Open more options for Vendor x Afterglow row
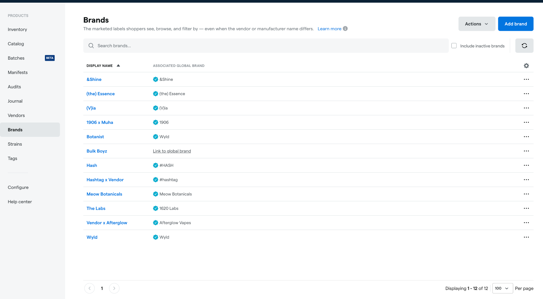The image size is (543, 299). [x=526, y=223]
